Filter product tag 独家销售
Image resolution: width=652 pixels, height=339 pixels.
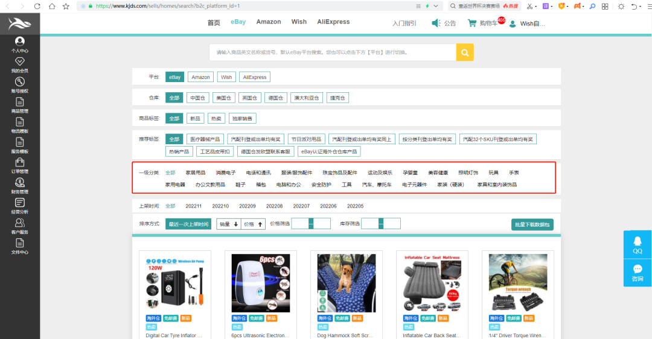click(242, 118)
